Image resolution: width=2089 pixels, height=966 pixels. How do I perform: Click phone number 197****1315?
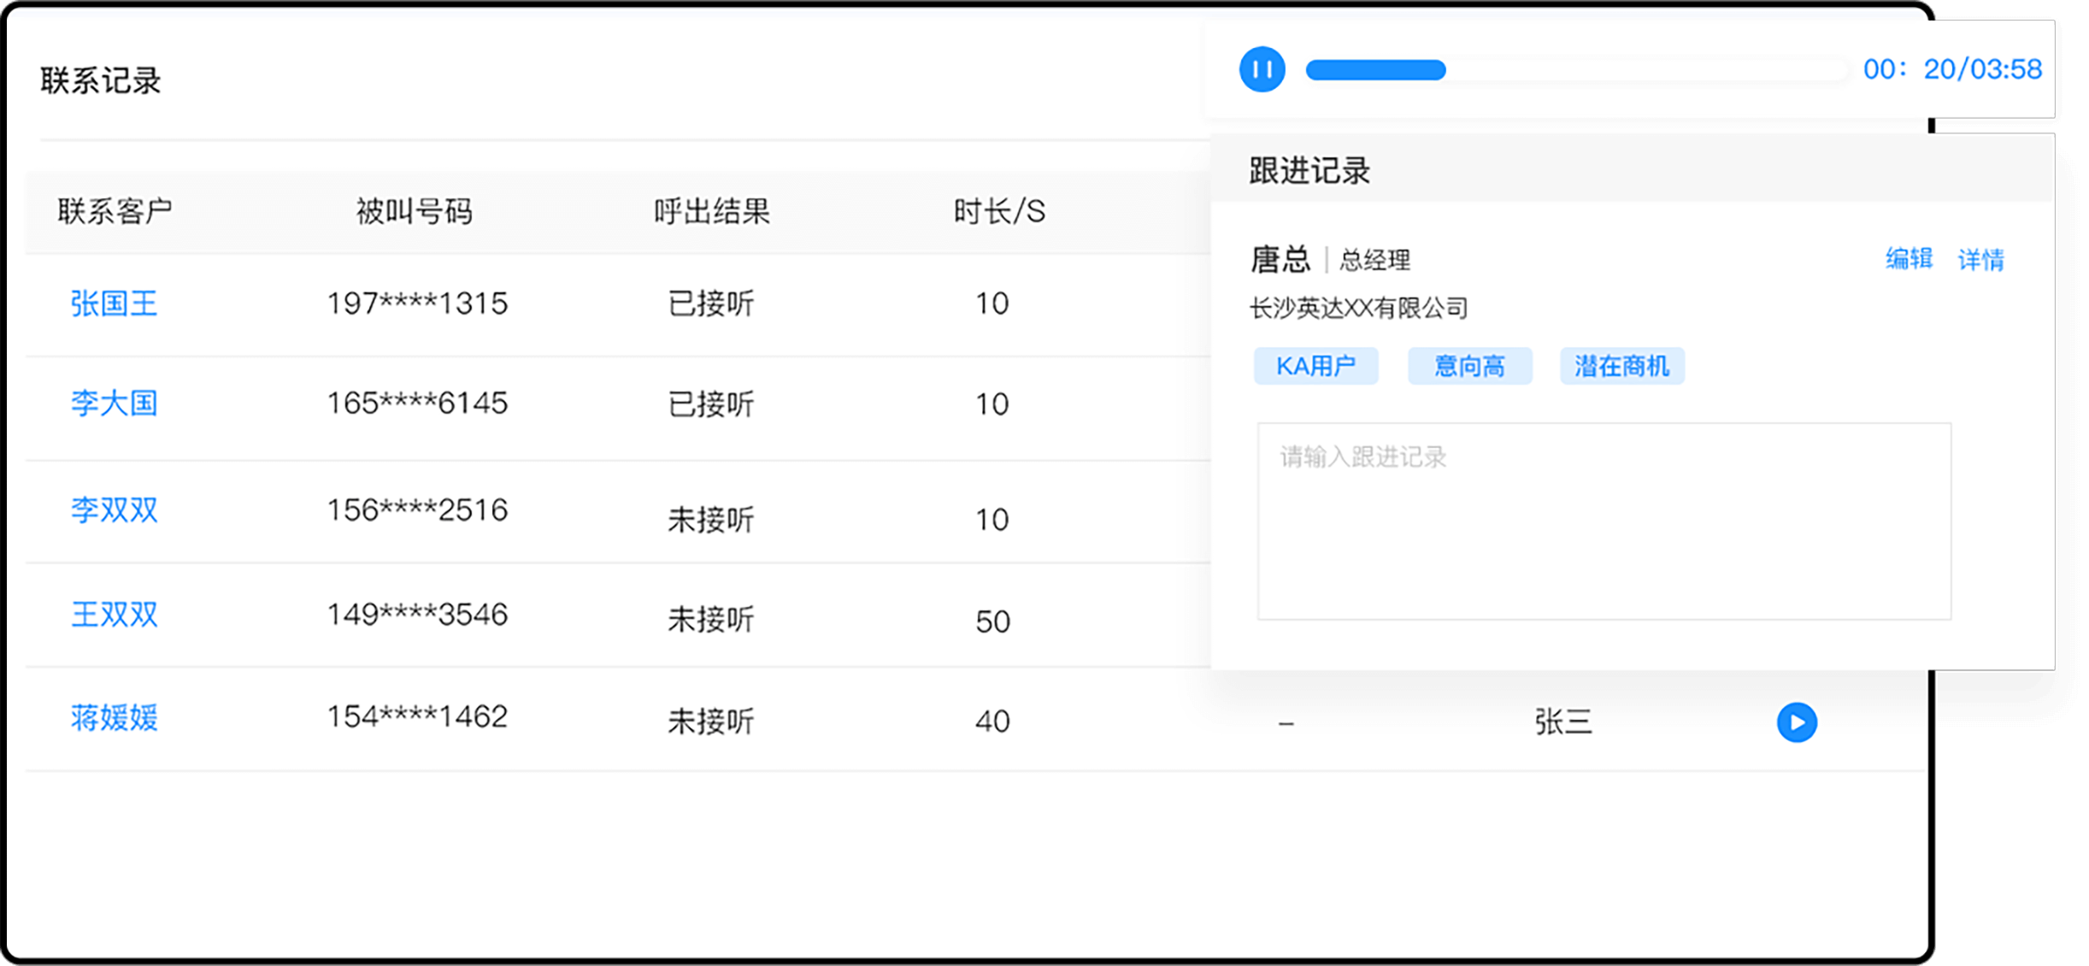click(x=417, y=303)
